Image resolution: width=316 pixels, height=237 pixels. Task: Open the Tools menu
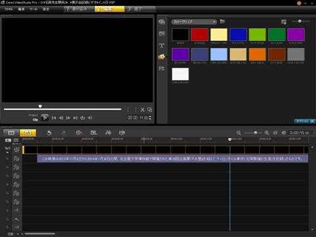pyautogui.click(x=34, y=9)
